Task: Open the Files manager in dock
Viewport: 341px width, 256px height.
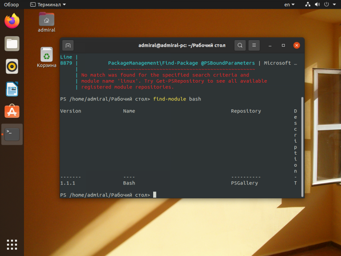Action: [12, 44]
